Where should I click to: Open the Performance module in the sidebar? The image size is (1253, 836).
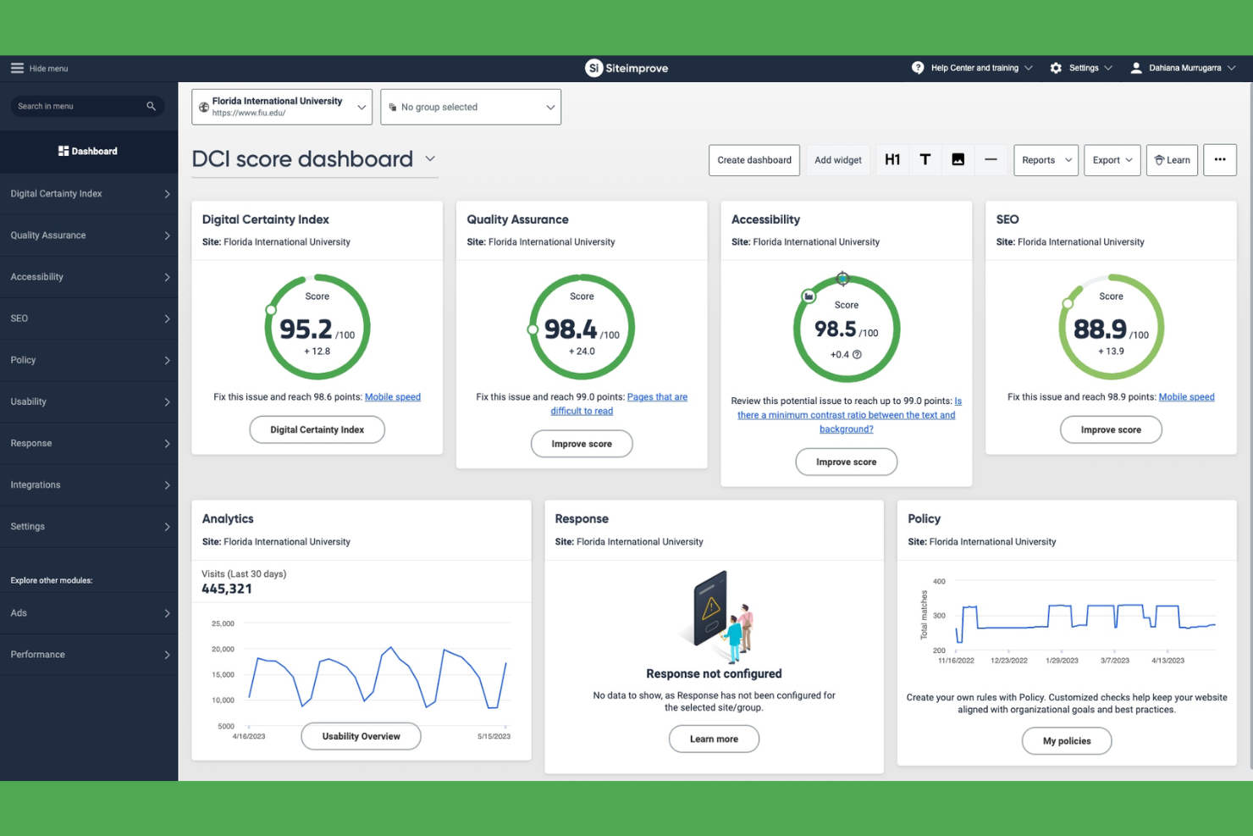click(89, 654)
